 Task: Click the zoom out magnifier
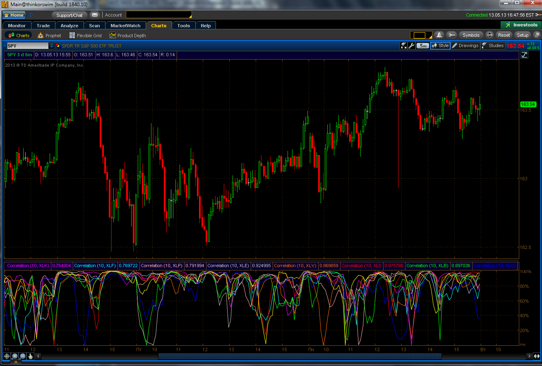(x=23, y=356)
